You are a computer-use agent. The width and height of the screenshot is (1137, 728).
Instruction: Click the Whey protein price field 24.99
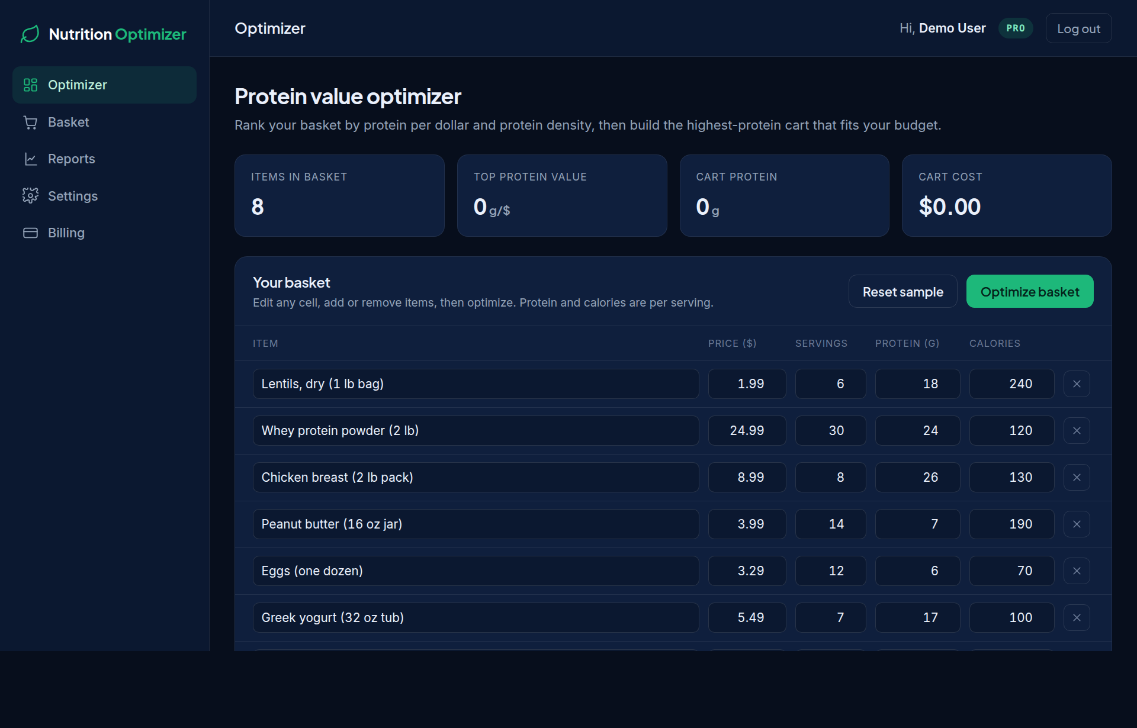(747, 431)
